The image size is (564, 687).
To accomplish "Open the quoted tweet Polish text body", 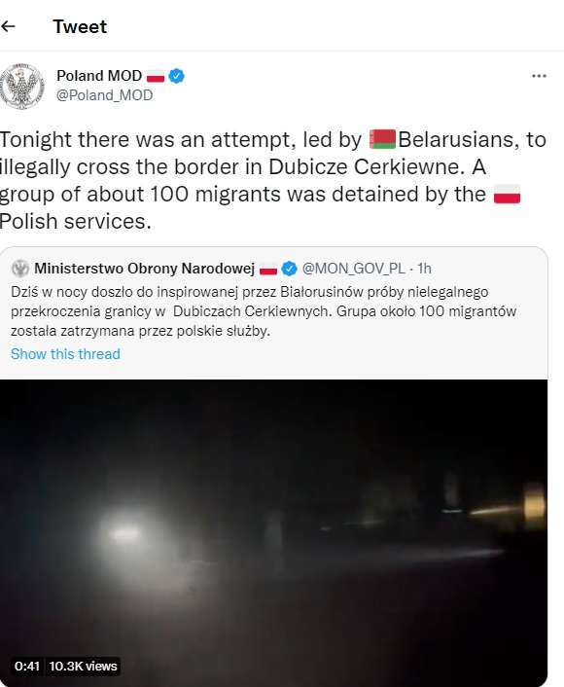I will tap(264, 311).
